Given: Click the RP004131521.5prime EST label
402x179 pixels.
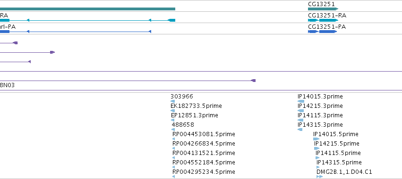Looking at the screenshot, I should coord(204,153).
